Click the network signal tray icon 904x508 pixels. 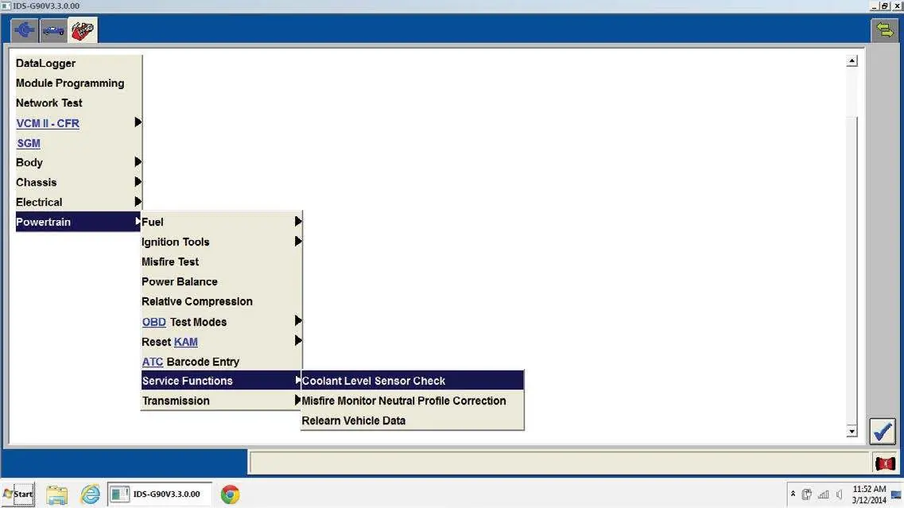(823, 494)
